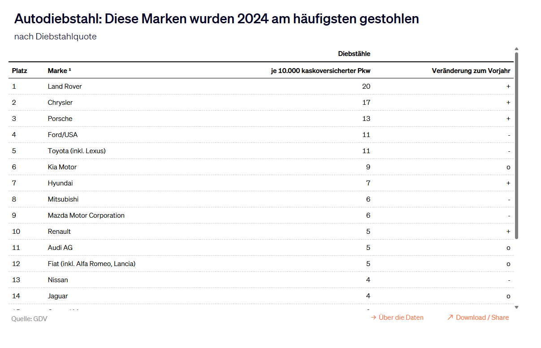Select the Porsche row theft value 13
The height and width of the screenshot is (348, 541).
tap(366, 119)
